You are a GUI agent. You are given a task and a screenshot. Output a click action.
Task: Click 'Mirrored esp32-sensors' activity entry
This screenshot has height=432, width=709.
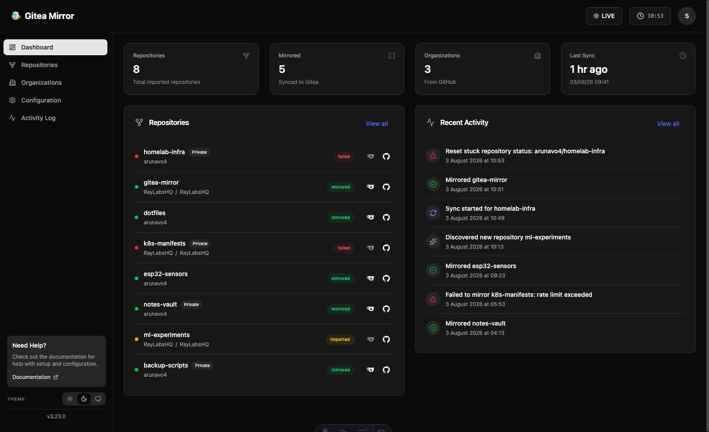pos(555,270)
